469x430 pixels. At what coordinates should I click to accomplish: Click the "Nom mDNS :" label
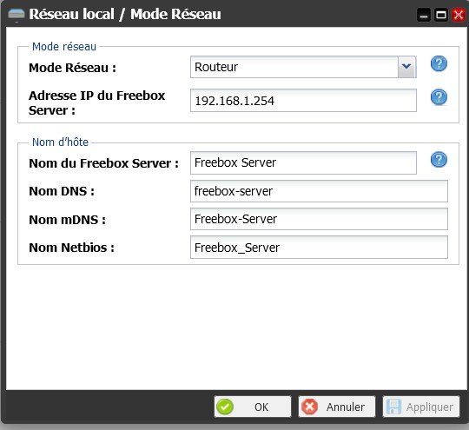tap(67, 220)
